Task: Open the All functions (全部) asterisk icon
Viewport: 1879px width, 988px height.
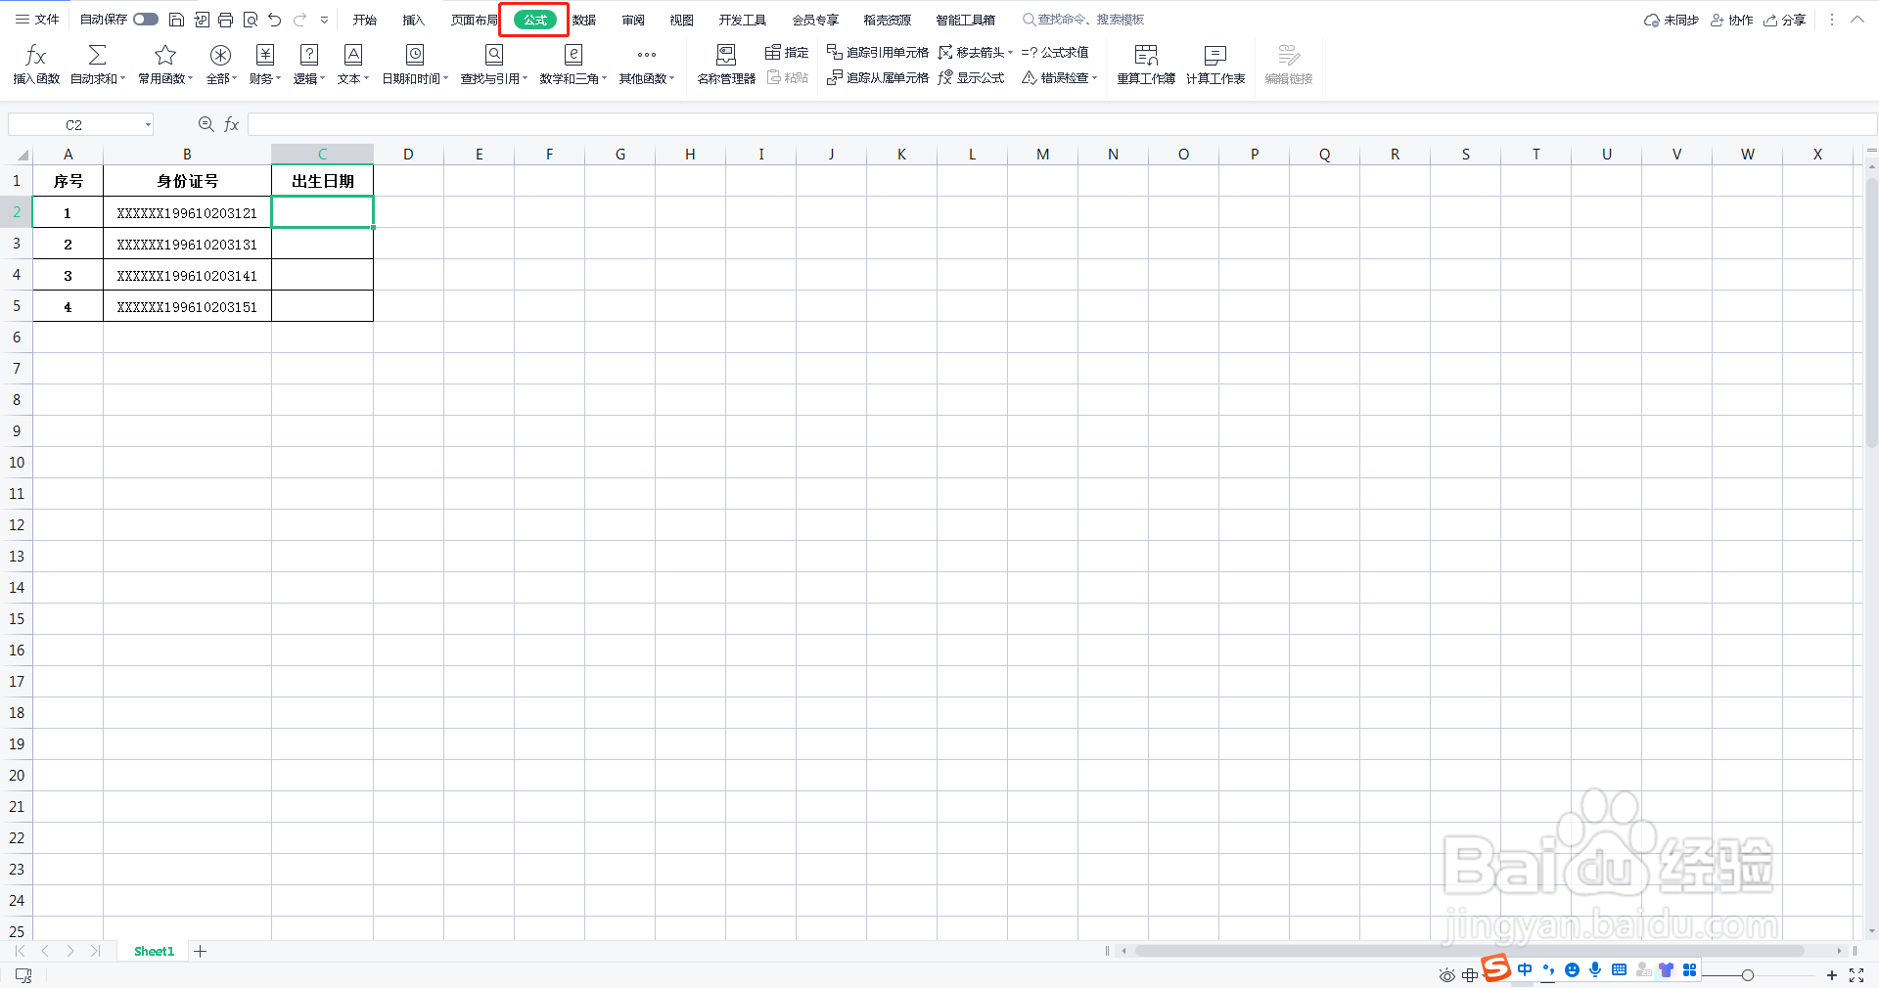Action: (x=221, y=56)
